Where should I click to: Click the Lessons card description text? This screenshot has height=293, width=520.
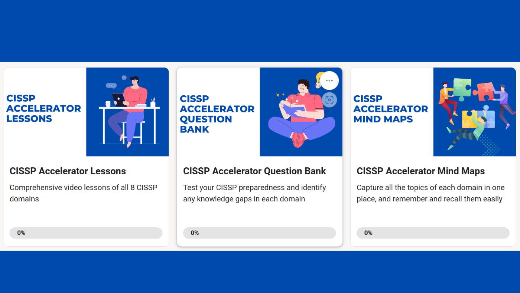coord(83,193)
